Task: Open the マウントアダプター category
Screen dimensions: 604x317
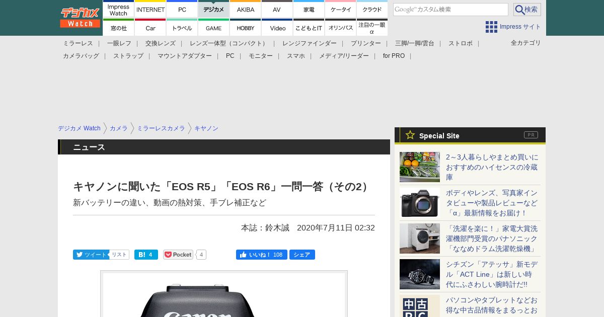Action: coord(185,56)
